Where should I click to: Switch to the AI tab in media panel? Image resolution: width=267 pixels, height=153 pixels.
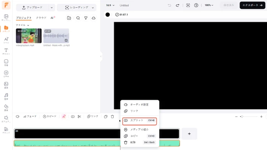point(53,18)
